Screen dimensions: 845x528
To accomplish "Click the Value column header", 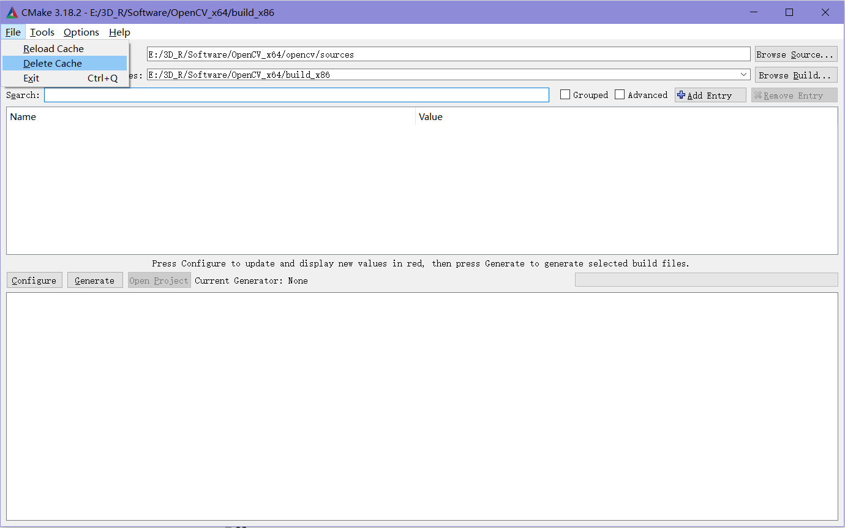I will tap(626, 116).
